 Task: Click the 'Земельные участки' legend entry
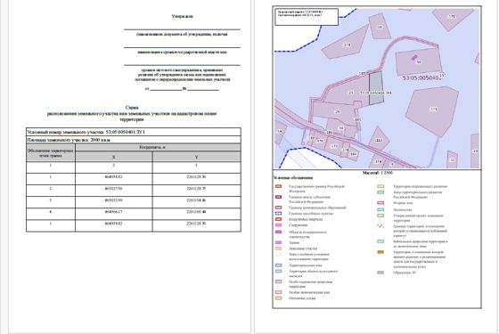click(303, 248)
